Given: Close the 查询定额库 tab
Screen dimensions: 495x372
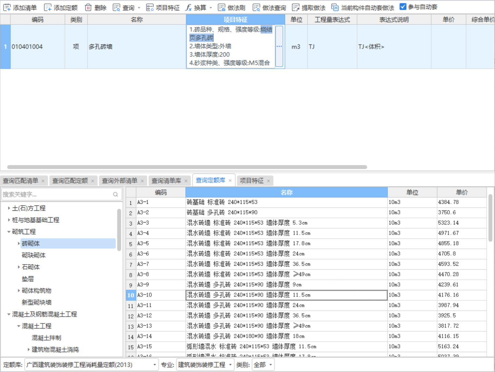Looking at the screenshot, I should (x=230, y=181).
